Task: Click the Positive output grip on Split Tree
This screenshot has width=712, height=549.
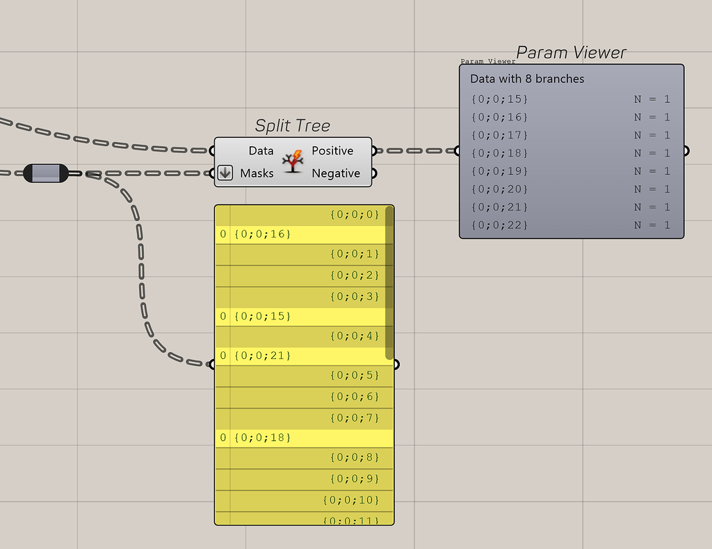Action: pos(373,150)
